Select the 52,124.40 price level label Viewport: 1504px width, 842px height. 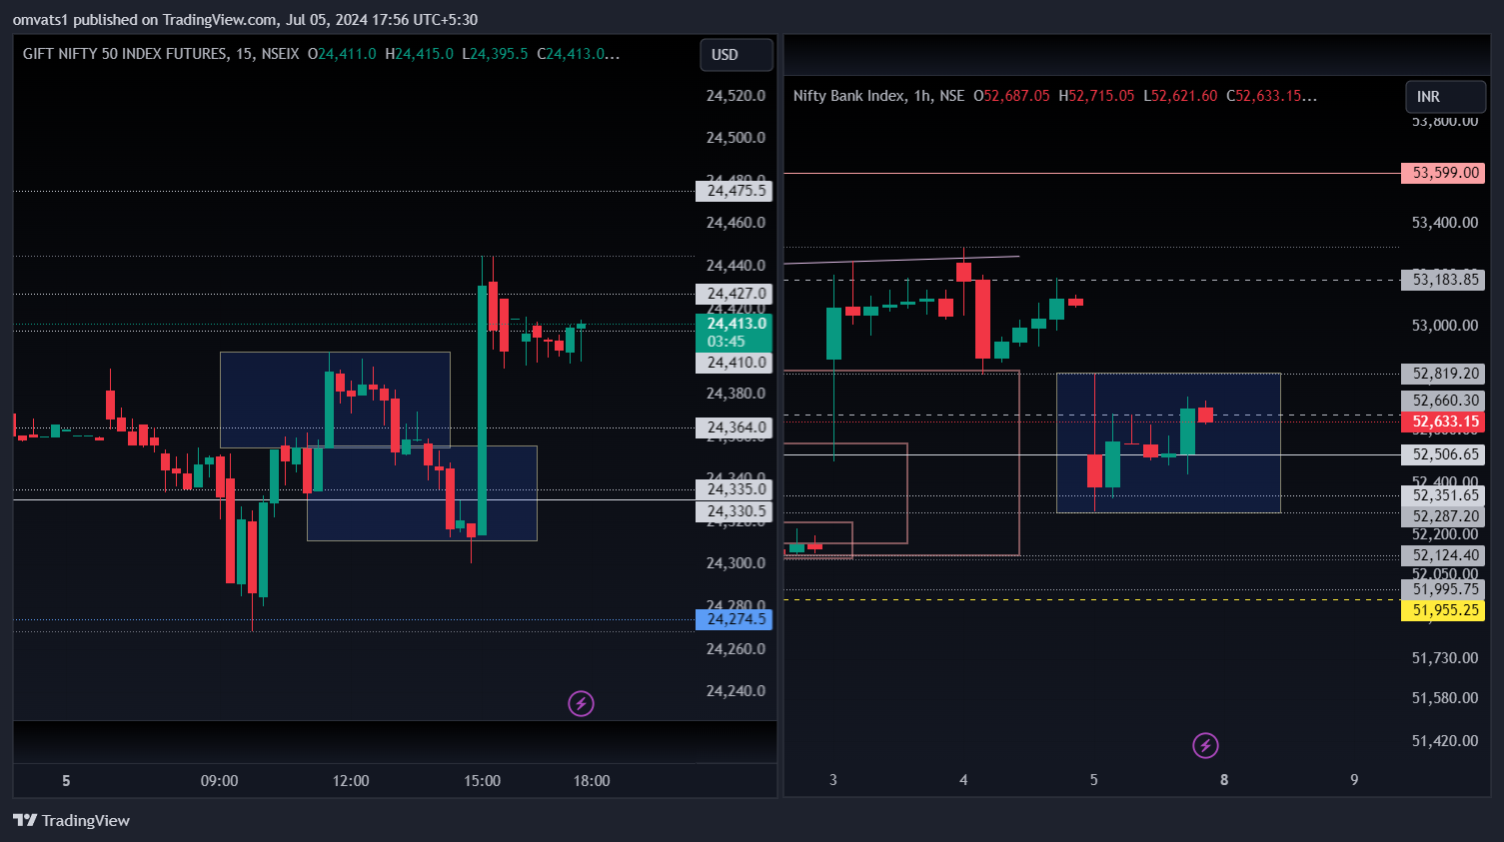pyautogui.click(x=1443, y=555)
